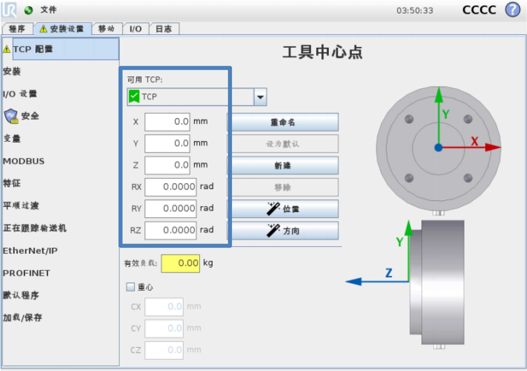Click the safety shield icon in sidebar

(11, 116)
